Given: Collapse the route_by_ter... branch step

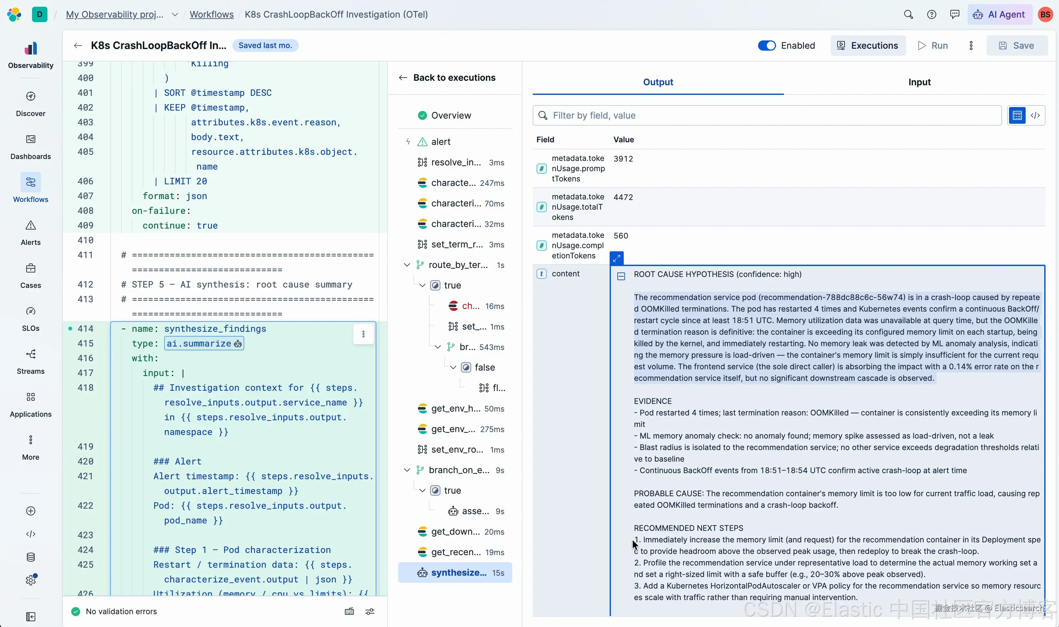Looking at the screenshot, I should click(407, 265).
